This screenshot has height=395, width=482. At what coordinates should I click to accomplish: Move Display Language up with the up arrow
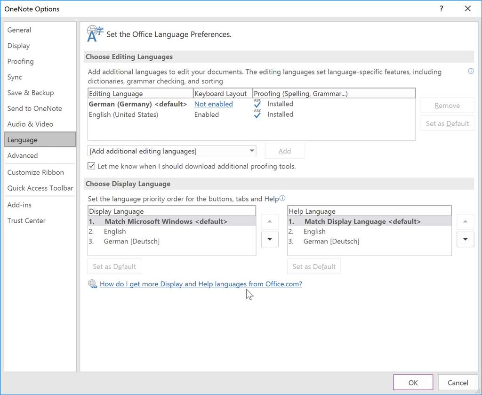269,221
